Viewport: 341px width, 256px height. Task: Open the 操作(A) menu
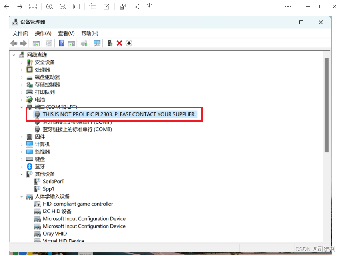43,33
